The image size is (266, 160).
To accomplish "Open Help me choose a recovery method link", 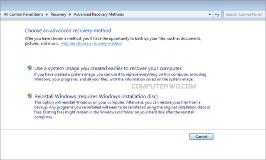I will (x=91, y=44).
